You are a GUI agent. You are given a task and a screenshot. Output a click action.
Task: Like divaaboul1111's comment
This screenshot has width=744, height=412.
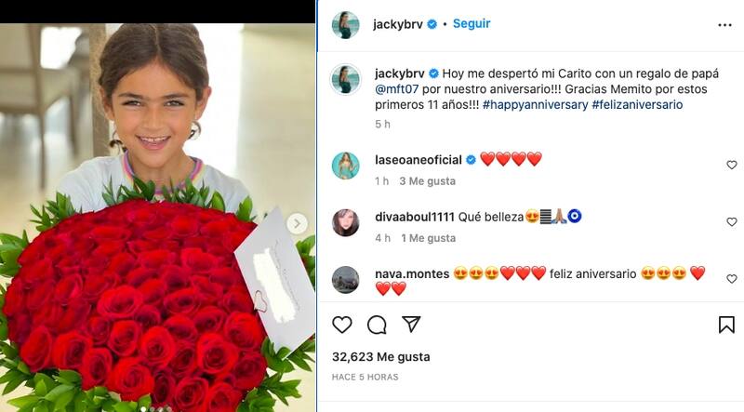(732, 221)
